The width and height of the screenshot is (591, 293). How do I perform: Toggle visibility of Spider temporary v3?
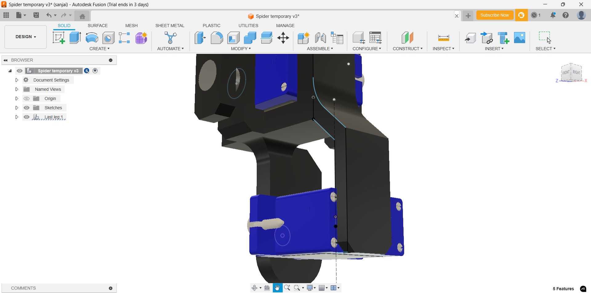20,71
